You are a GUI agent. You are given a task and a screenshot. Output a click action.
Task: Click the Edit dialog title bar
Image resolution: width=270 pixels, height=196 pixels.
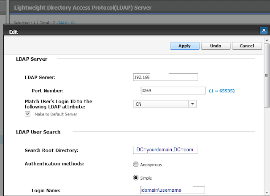click(127, 31)
